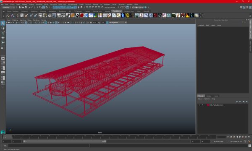Pick the Move tool in the toolbox

[3, 38]
